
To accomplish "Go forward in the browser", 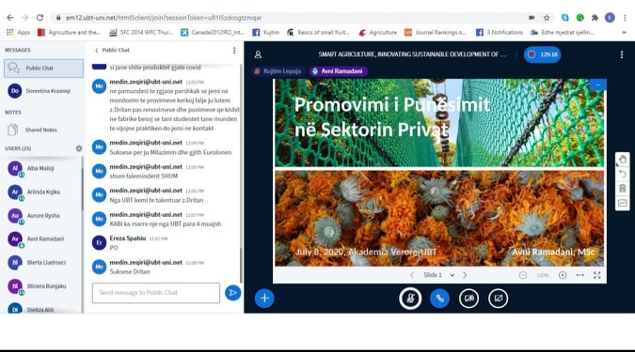I will [24, 18].
